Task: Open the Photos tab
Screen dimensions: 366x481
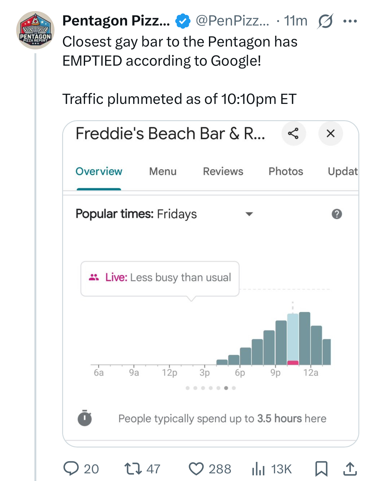Action: [x=286, y=171]
